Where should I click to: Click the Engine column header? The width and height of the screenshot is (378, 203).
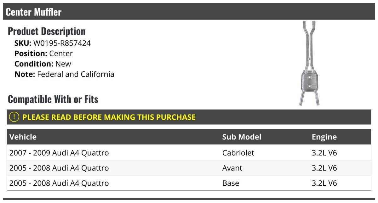click(324, 137)
